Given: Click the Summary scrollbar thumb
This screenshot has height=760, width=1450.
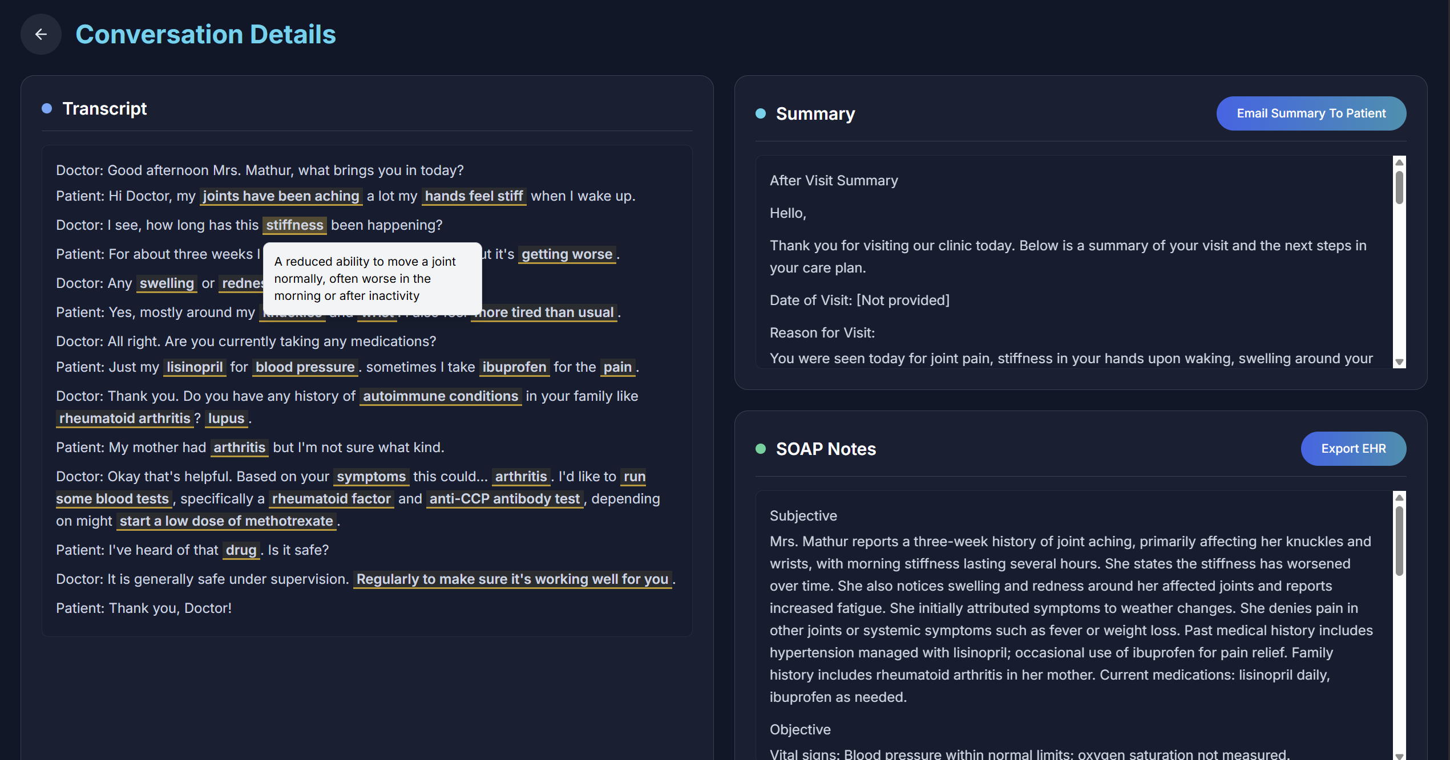Looking at the screenshot, I should [1399, 187].
